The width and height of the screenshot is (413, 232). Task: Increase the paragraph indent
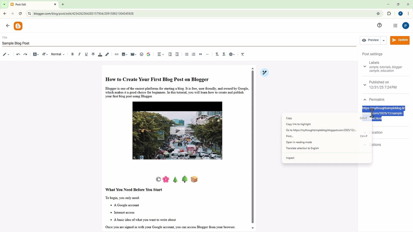(170, 54)
